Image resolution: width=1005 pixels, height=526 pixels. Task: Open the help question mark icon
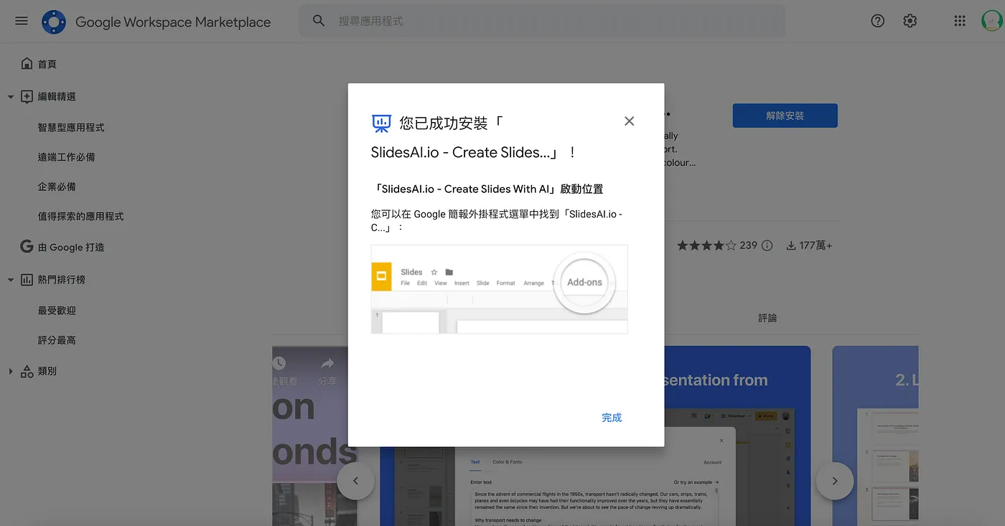click(877, 21)
